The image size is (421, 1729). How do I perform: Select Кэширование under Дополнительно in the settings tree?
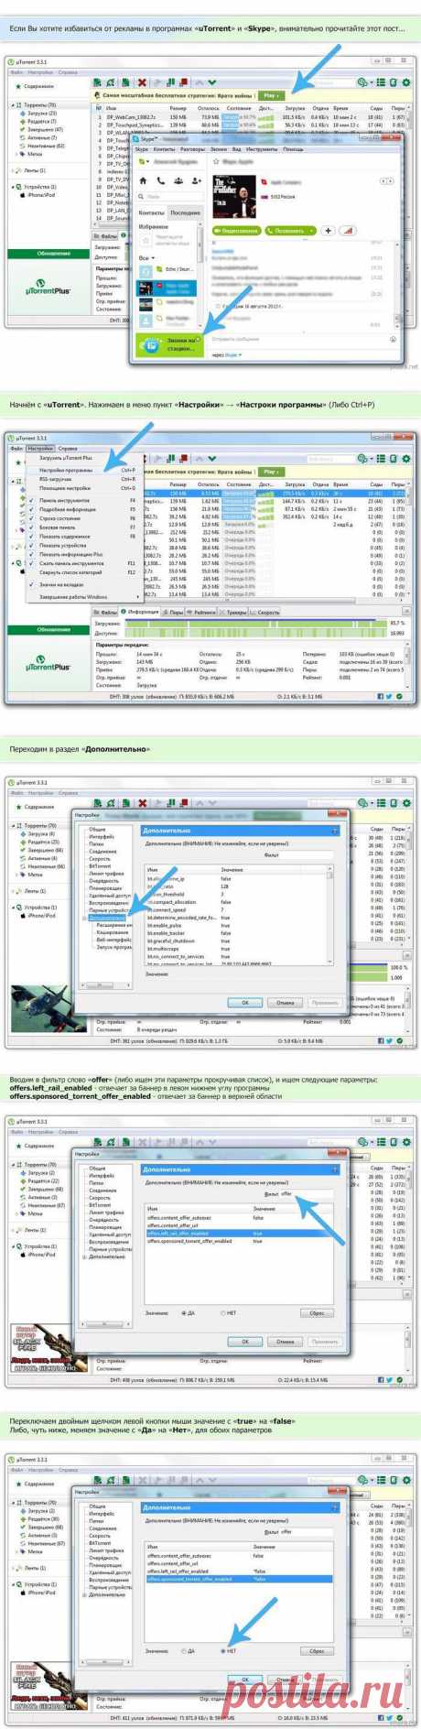pyautogui.click(x=112, y=932)
